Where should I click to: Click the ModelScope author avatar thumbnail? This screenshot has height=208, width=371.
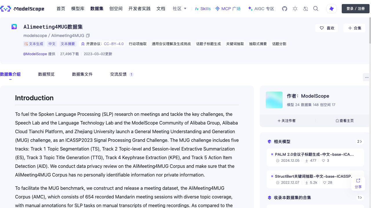coord(274,100)
